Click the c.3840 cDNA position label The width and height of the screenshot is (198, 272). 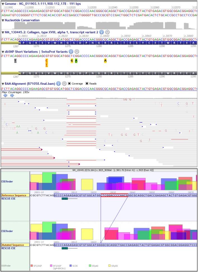[105, 36]
